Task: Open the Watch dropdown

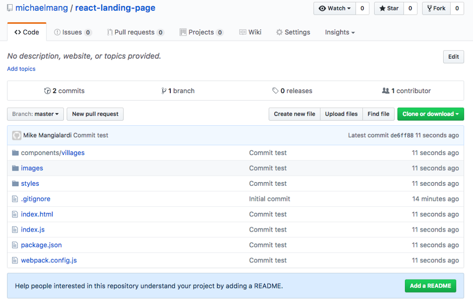Action: coord(334,9)
